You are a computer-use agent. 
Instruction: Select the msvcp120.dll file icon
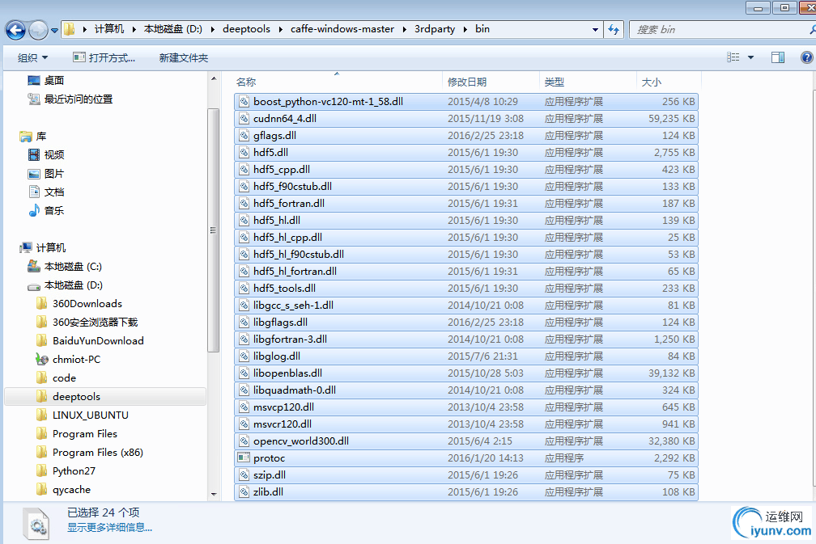coord(244,407)
